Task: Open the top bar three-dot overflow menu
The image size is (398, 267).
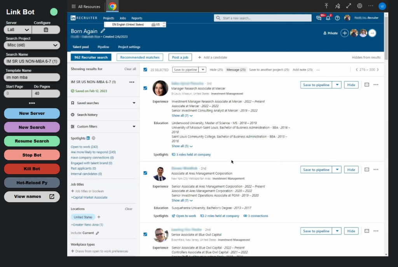Action: point(370,6)
